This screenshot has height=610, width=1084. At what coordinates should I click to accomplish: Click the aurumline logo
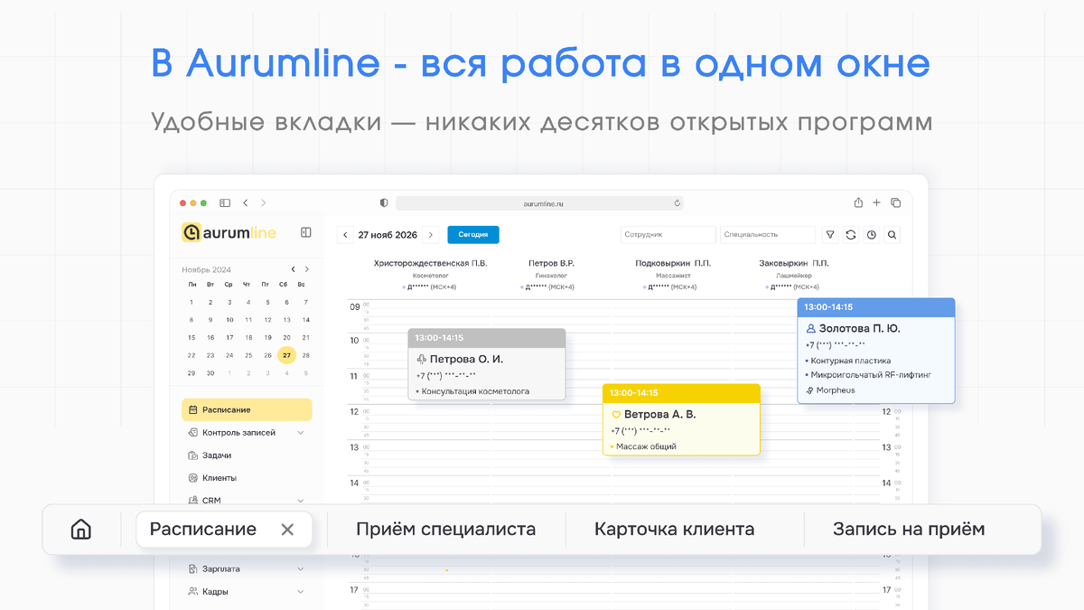point(229,232)
